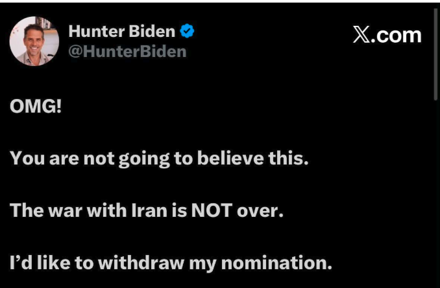Open the Hunter Biden display name
This screenshot has width=440, height=288.
(122, 31)
